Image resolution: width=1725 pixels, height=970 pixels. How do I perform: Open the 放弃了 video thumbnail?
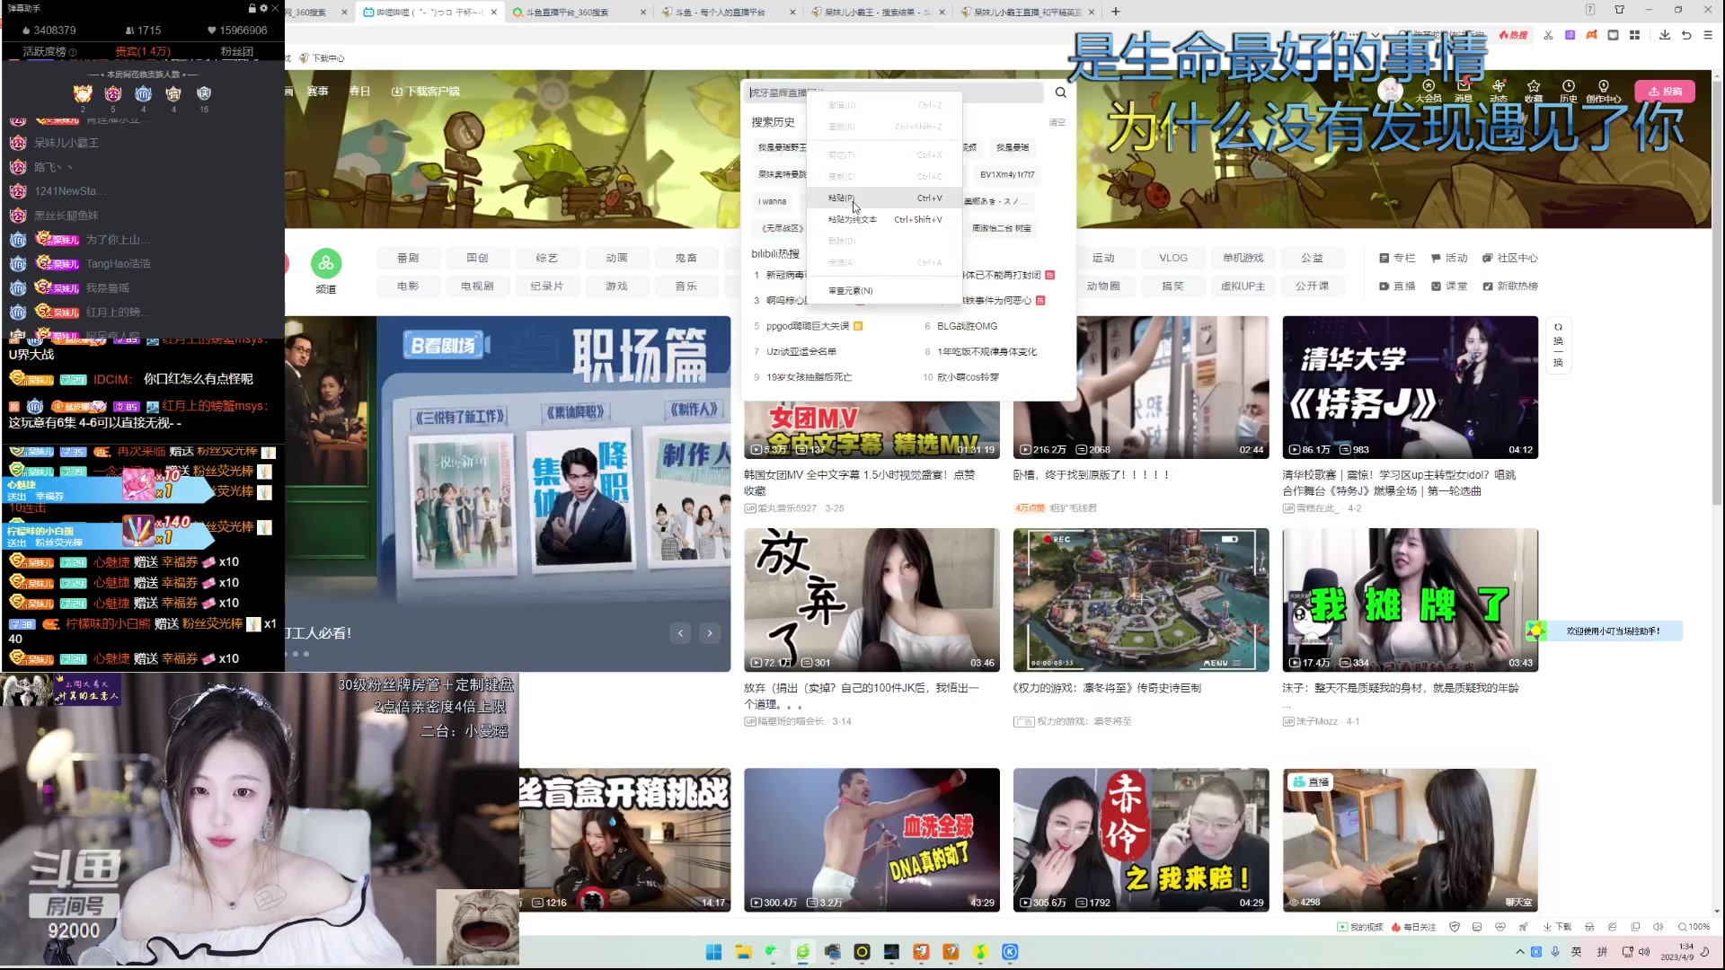(871, 599)
